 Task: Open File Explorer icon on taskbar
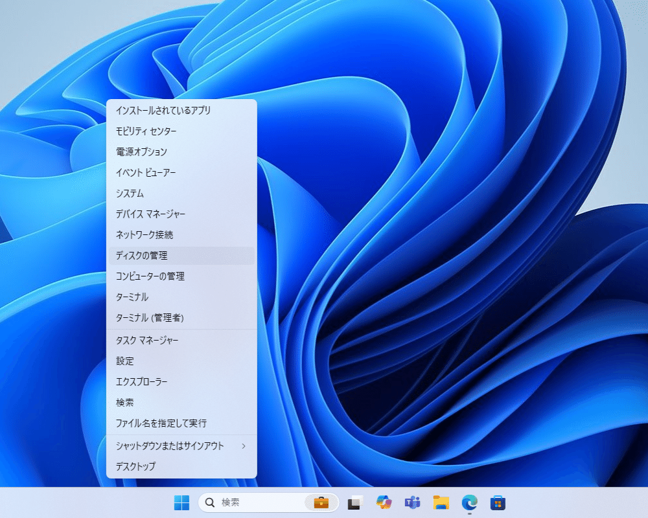(x=441, y=502)
